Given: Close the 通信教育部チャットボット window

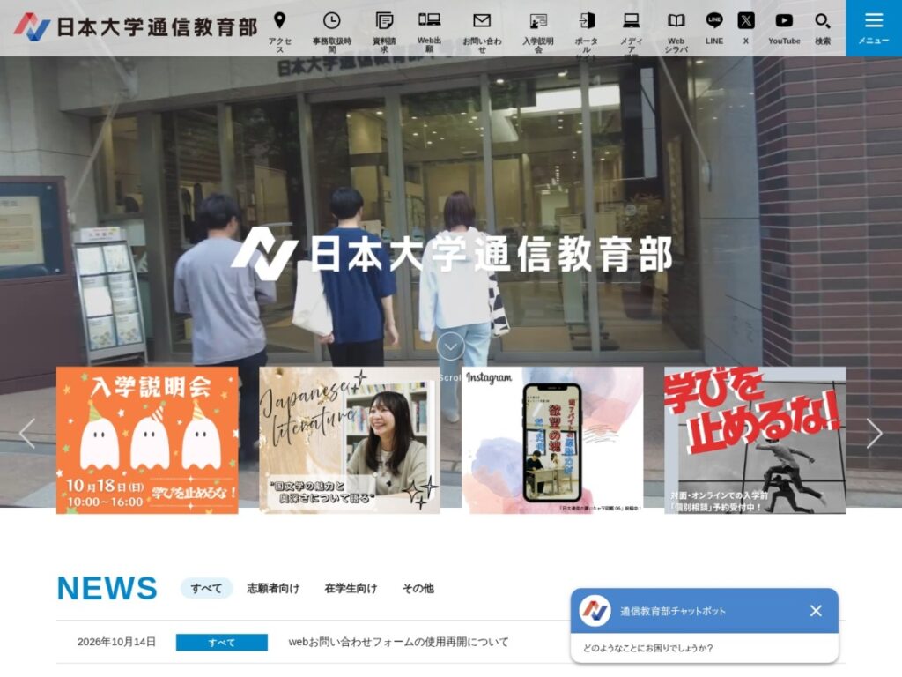Looking at the screenshot, I should [x=816, y=611].
